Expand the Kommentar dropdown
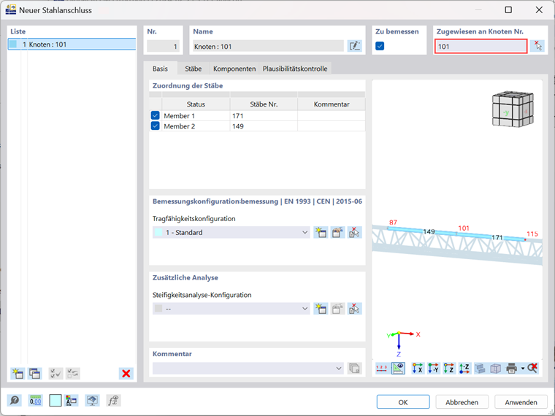Viewport: 555px width, 416px height. point(339,369)
